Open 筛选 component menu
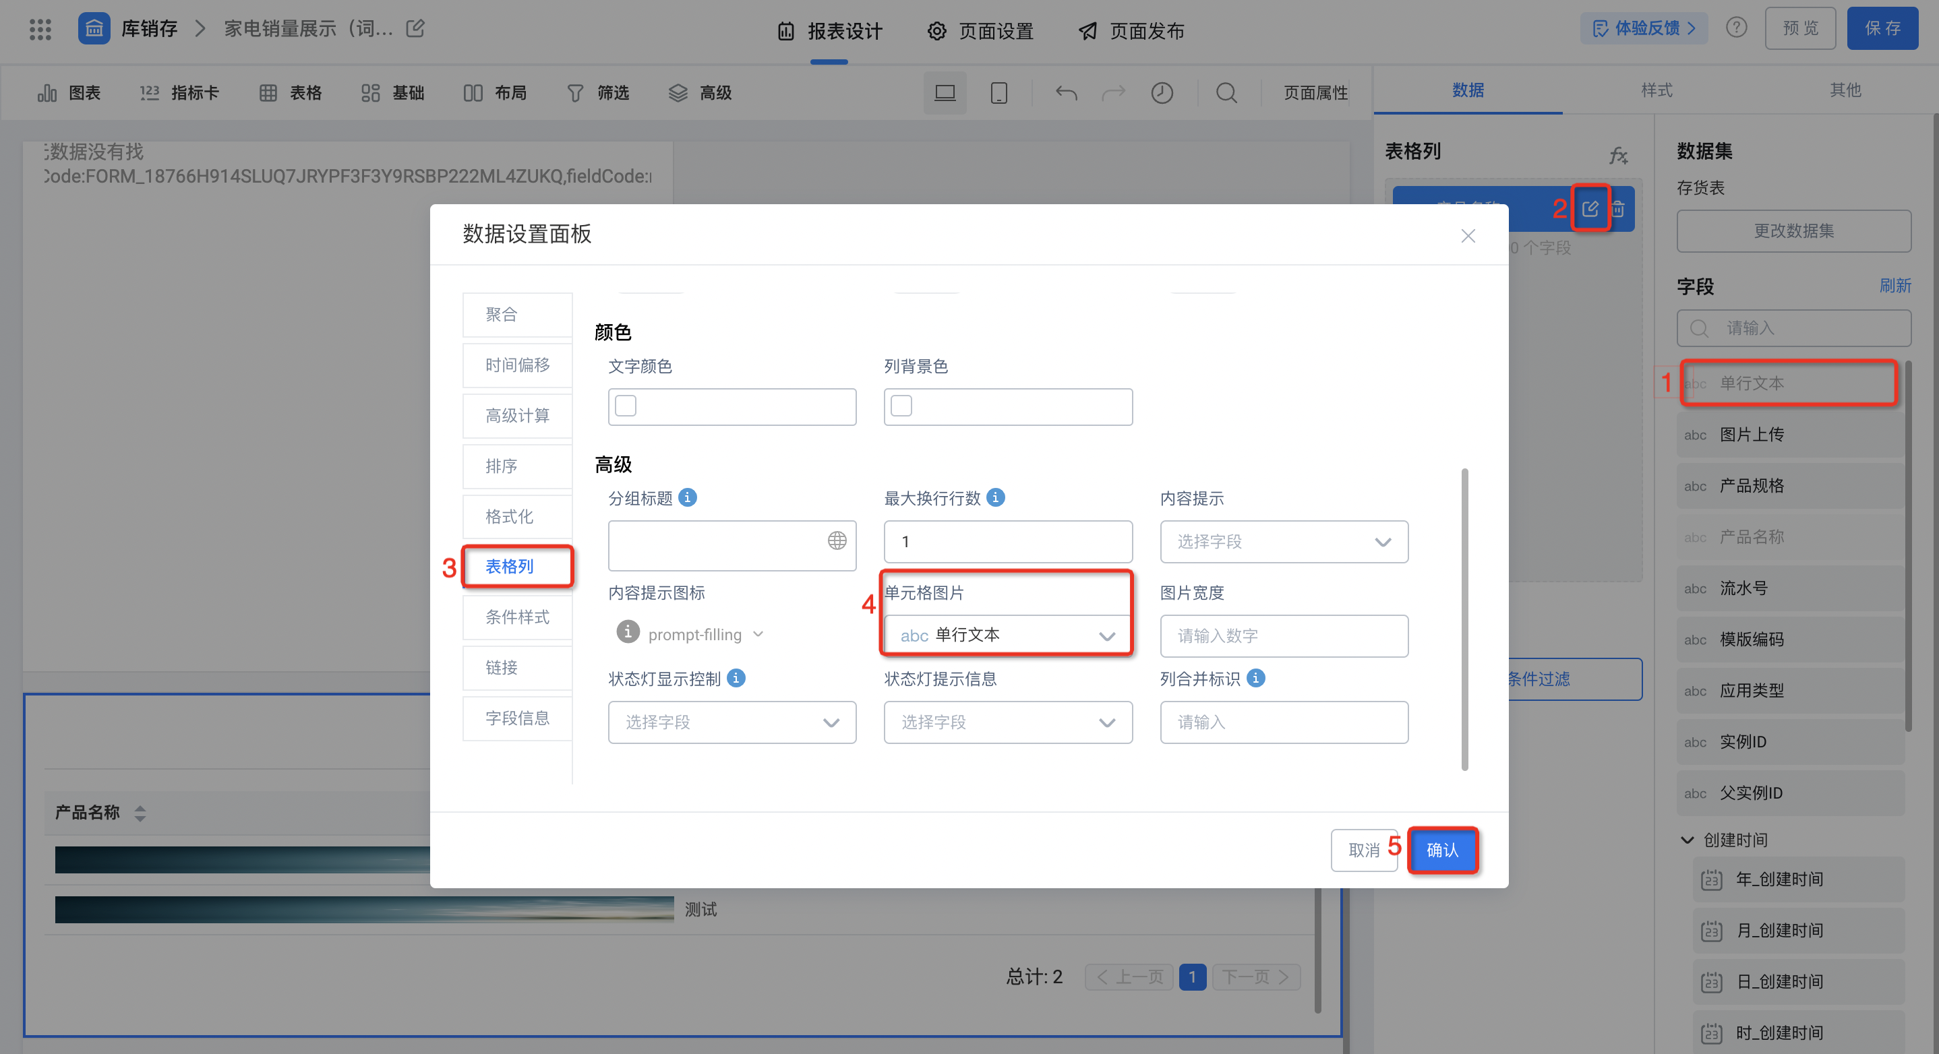 pos(597,92)
